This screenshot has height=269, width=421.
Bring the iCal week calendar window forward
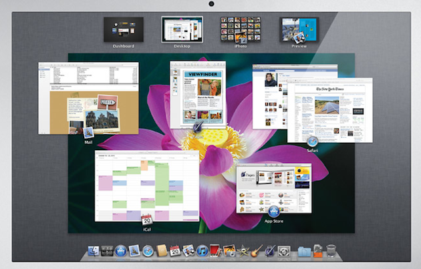[x=147, y=186]
